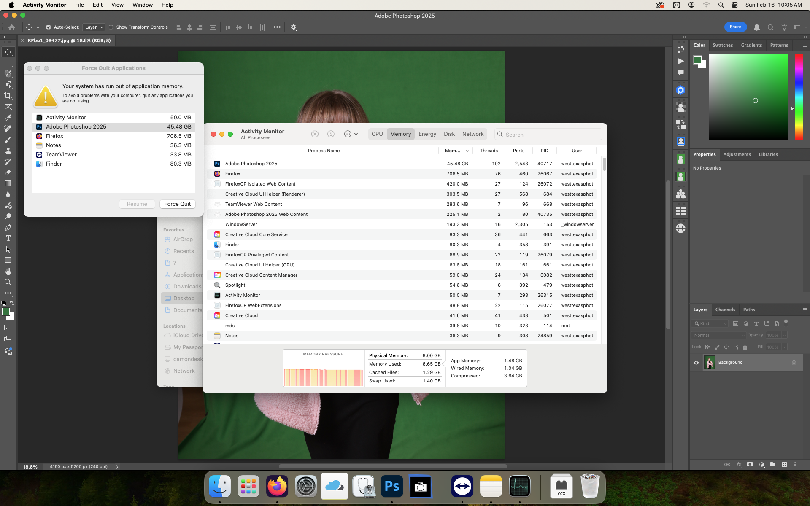This screenshot has width=810, height=506.
Task: Open the layer Kind filter dropdown
Action: (x=710, y=323)
